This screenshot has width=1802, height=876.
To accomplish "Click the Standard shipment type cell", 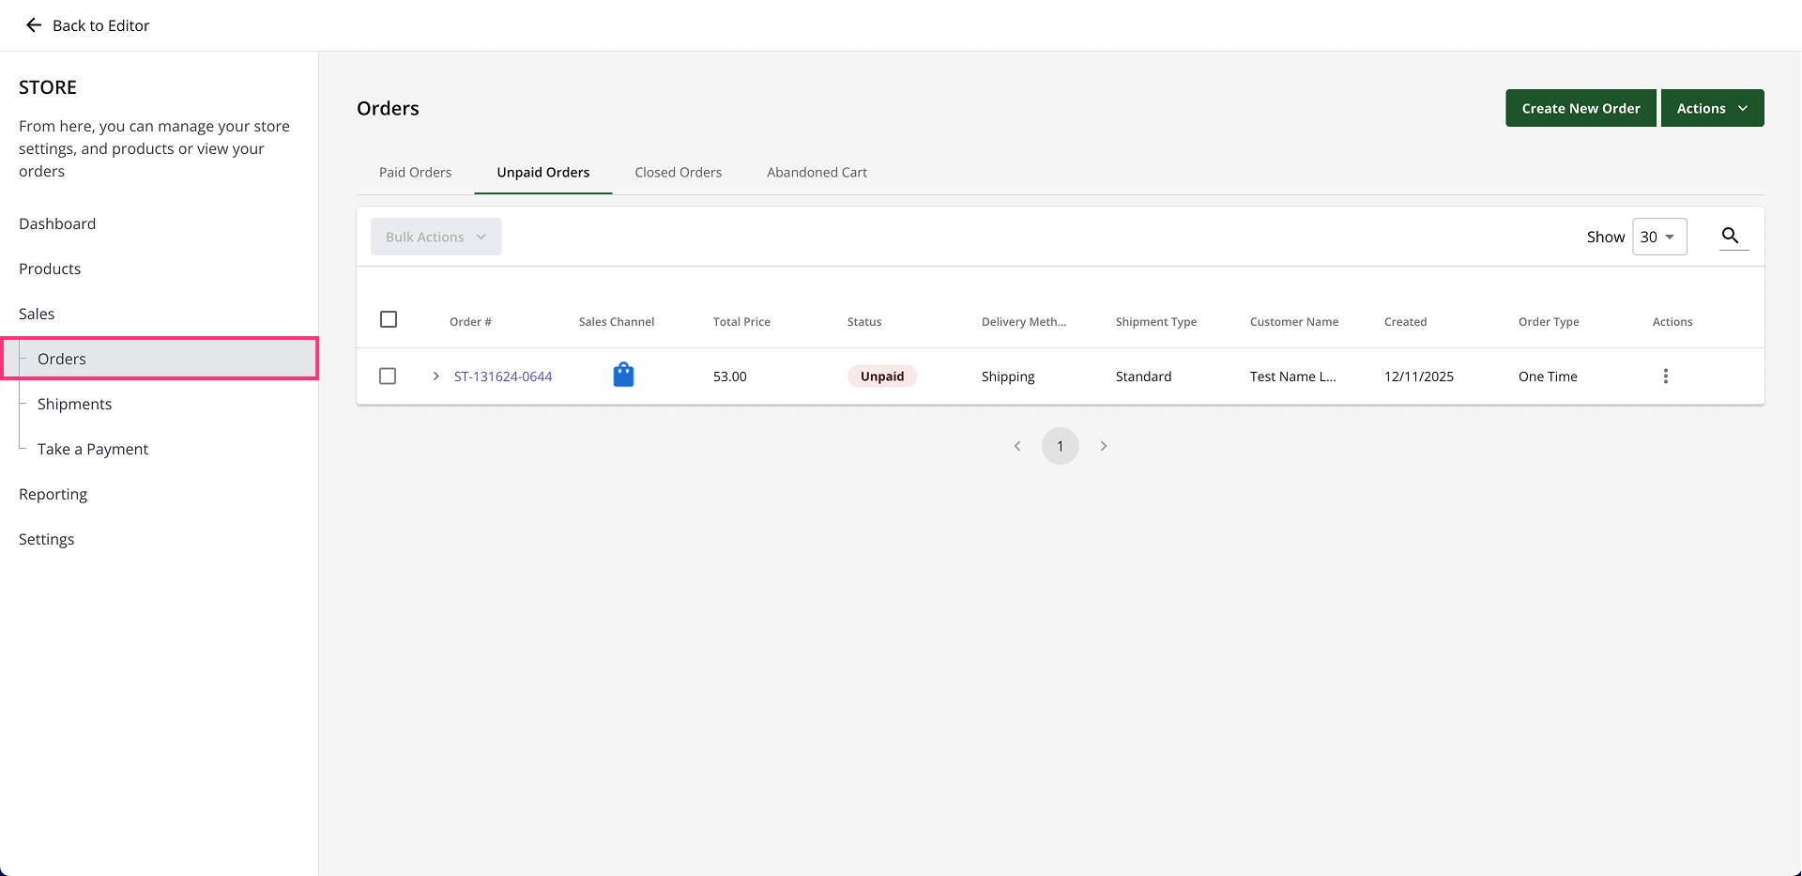I will pyautogui.click(x=1143, y=377).
